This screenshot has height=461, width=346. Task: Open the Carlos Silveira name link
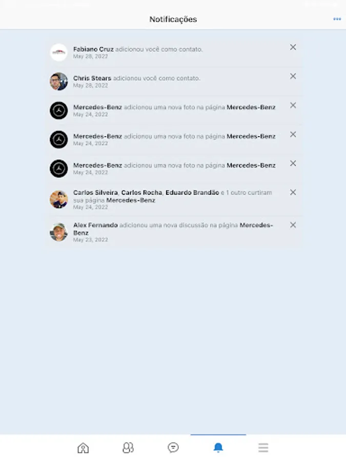95,193
